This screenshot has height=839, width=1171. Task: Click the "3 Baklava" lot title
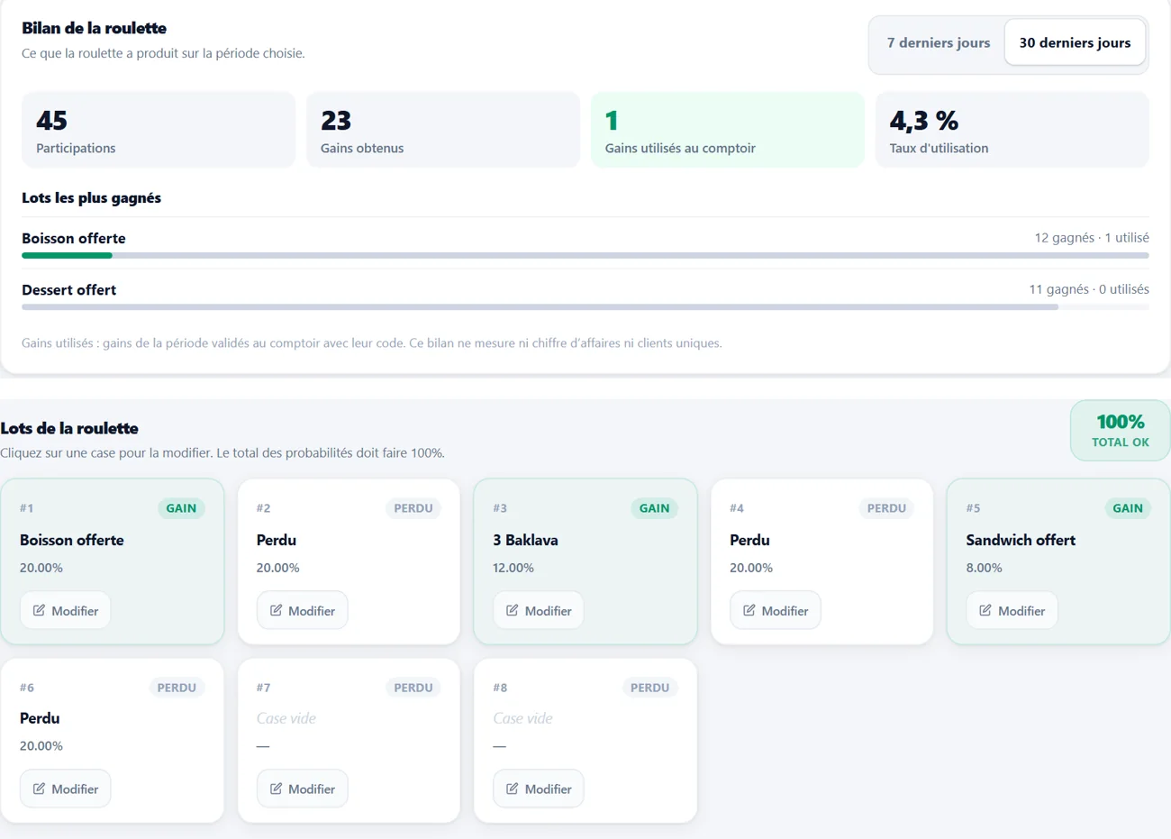click(x=525, y=541)
